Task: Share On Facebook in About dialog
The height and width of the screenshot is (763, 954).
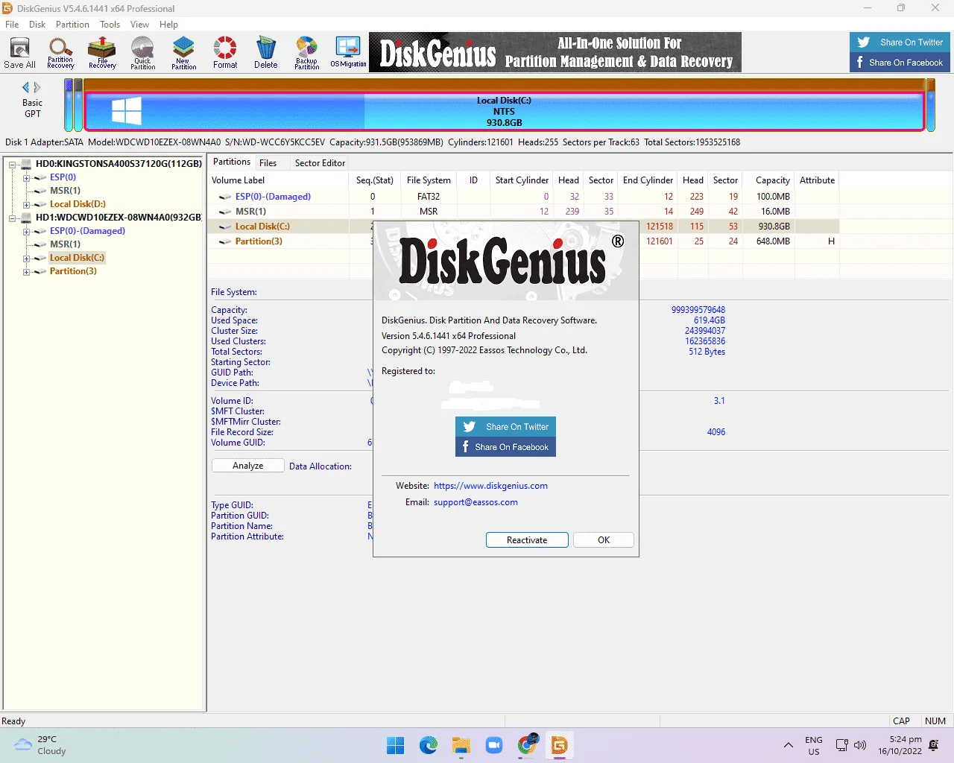Action: [505, 447]
